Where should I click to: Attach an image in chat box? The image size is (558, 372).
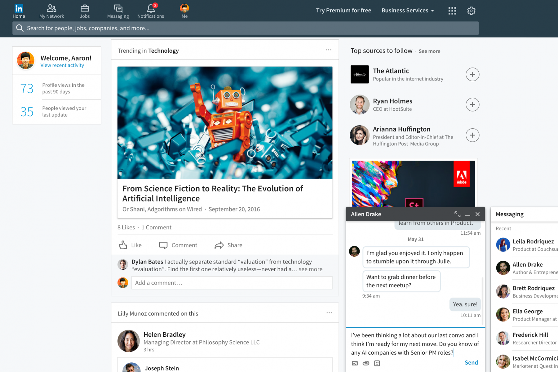pyautogui.click(x=355, y=363)
